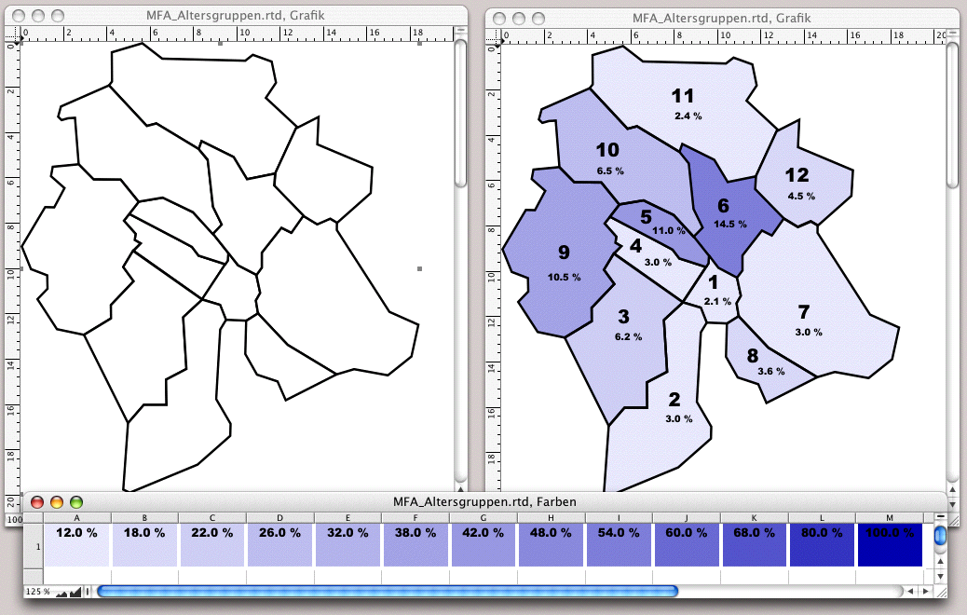Click vertical scrollbar thumb in Farben window
Screen dimensions: 967x615
point(941,536)
